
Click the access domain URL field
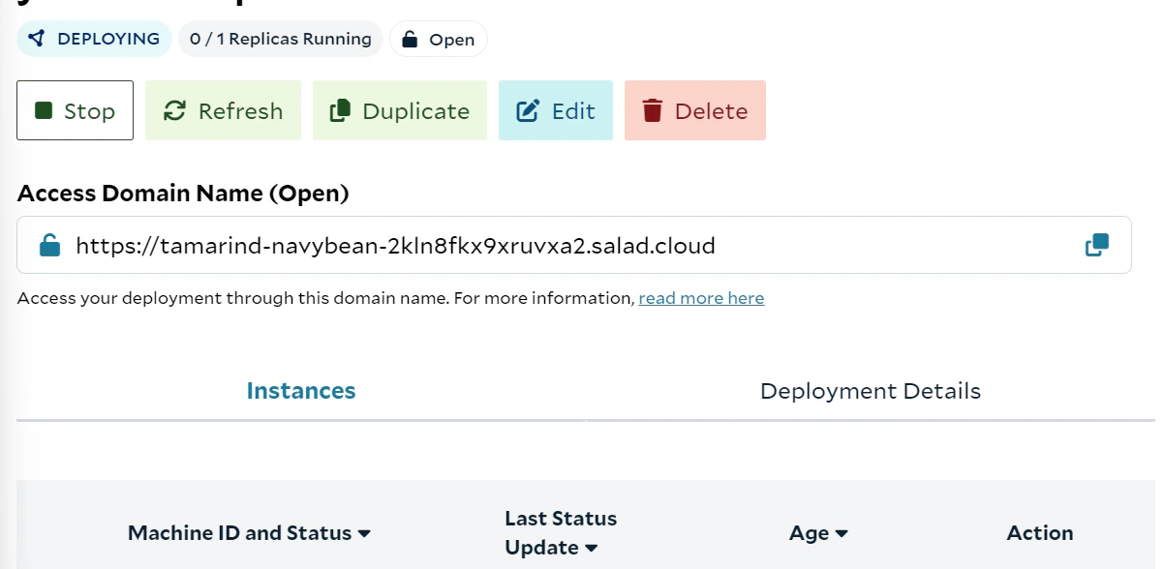coord(574,245)
